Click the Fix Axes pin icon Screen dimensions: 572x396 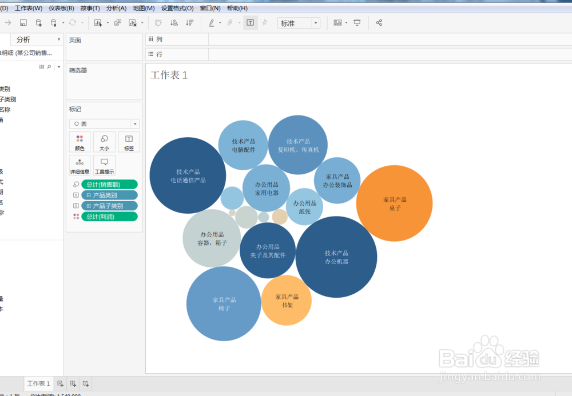coord(265,23)
